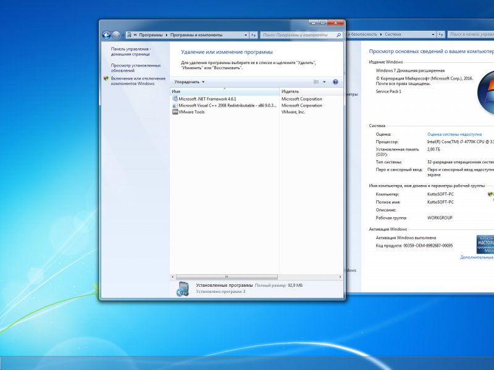Select the Программы и компоненты breadcrumb
The width and height of the screenshot is (494, 370).
pos(196,35)
